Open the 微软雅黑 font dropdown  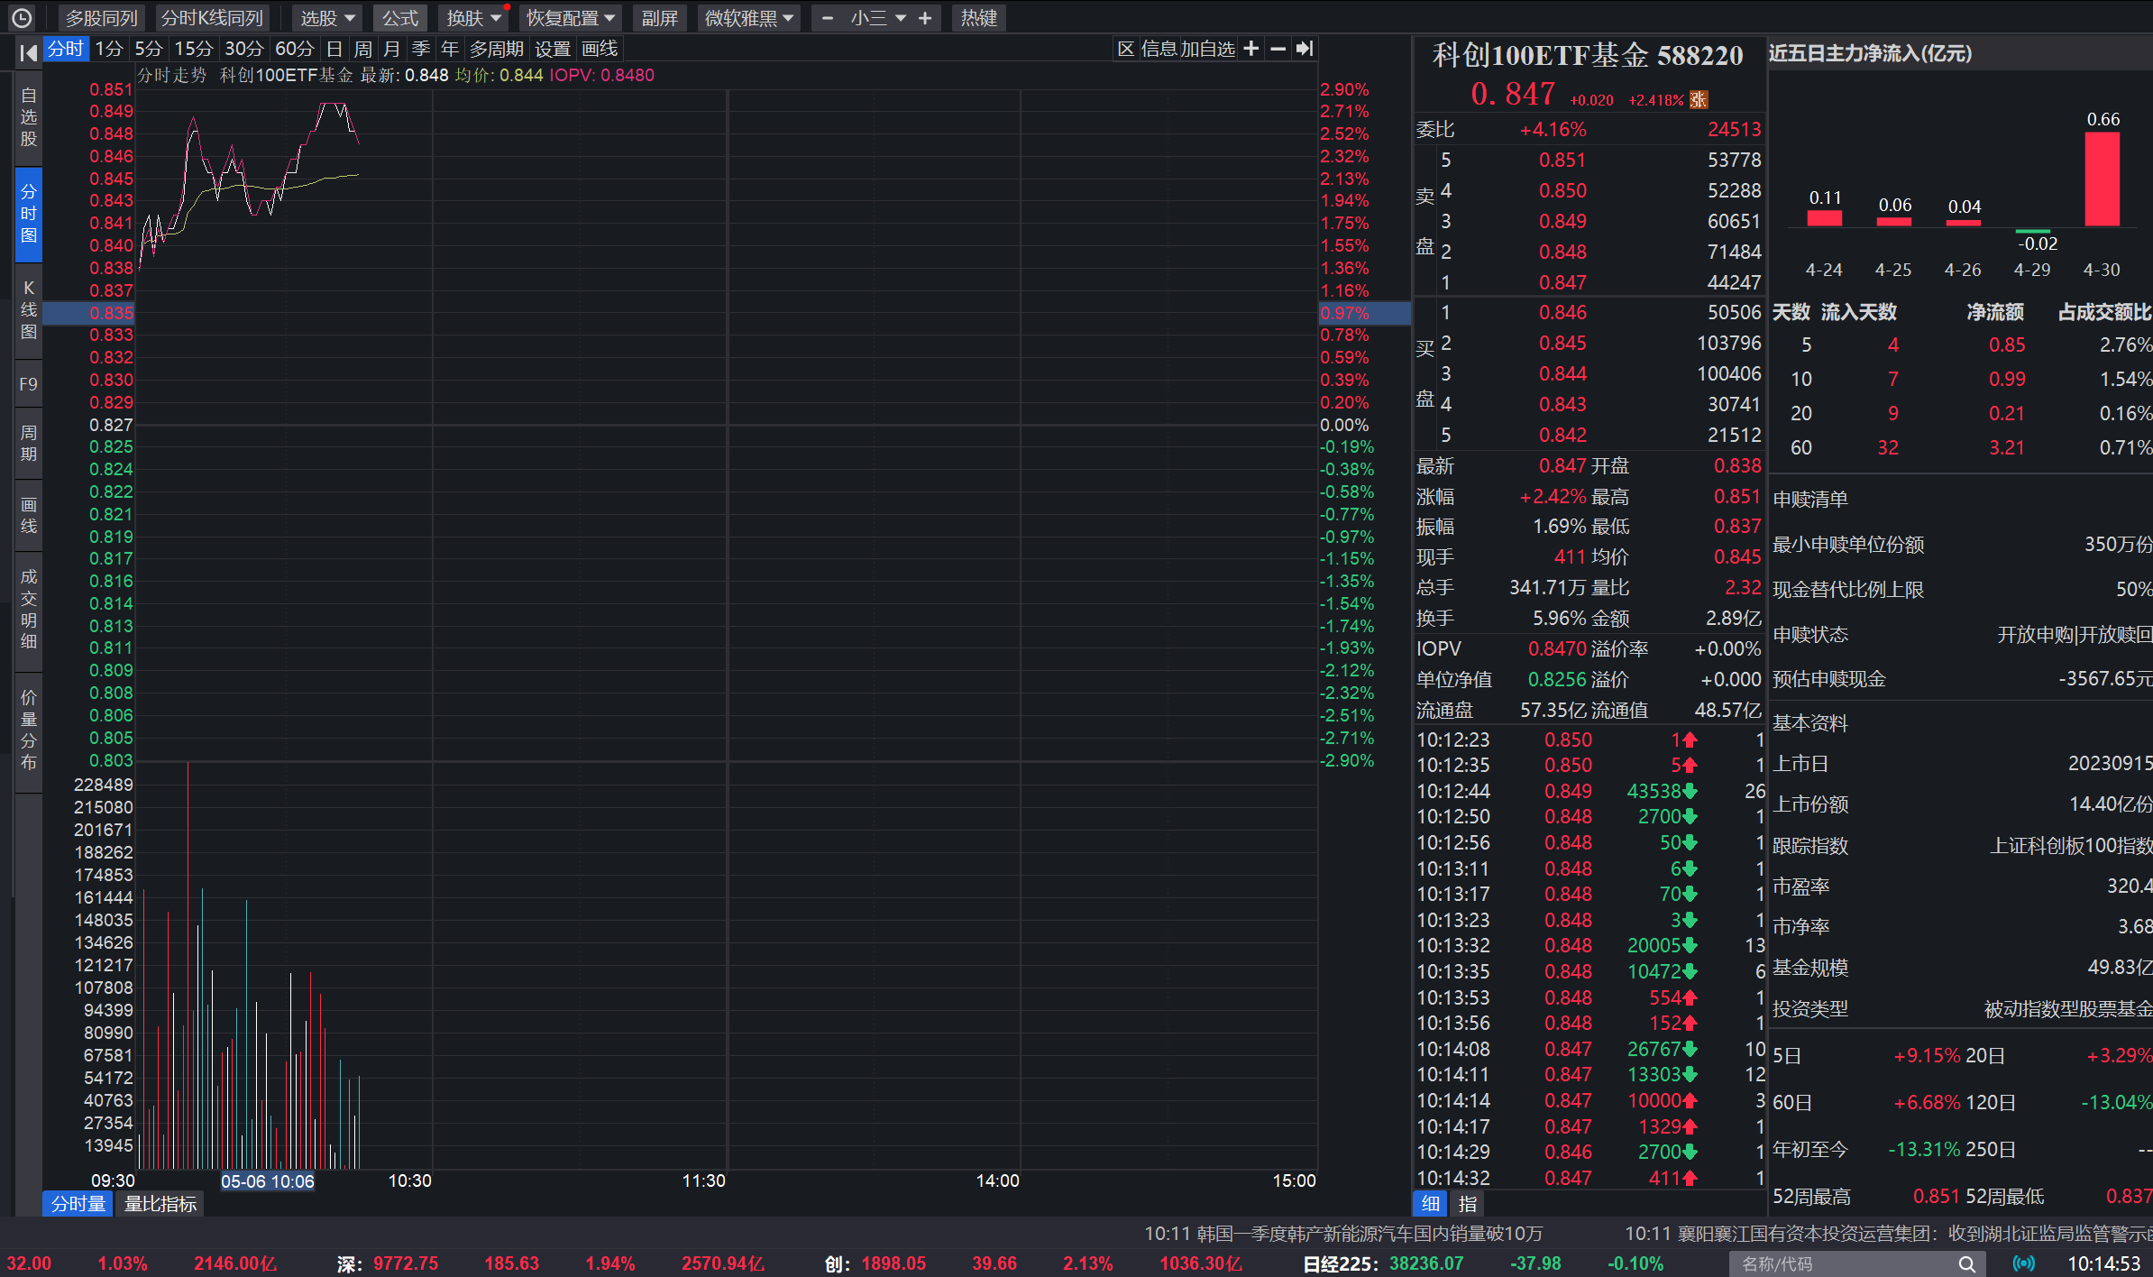pyautogui.click(x=749, y=18)
